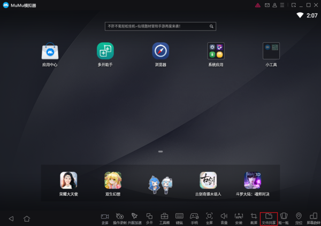
Task: Open the 外服加速 rocket accelerator
Action: [134, 219]
